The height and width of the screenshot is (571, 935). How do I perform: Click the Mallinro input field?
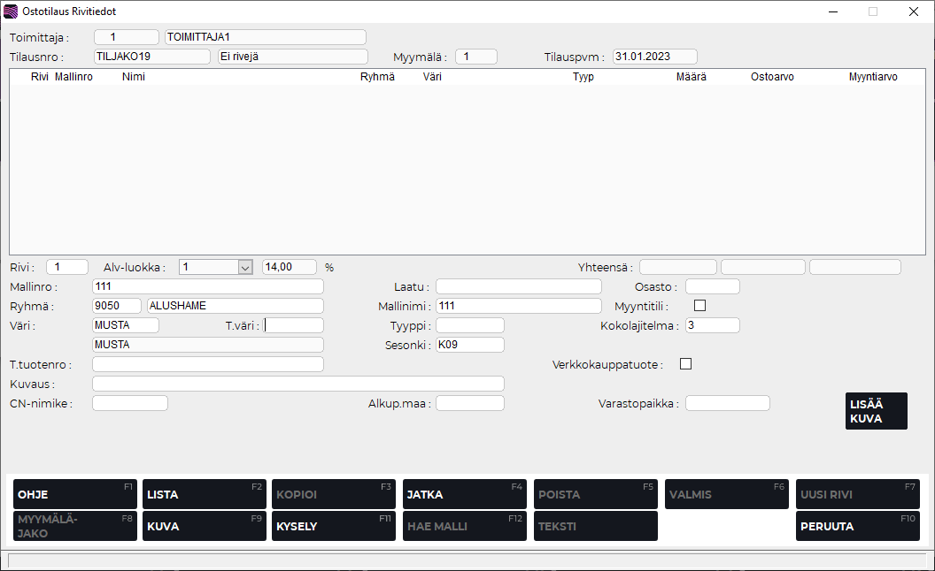click(208, 286)
